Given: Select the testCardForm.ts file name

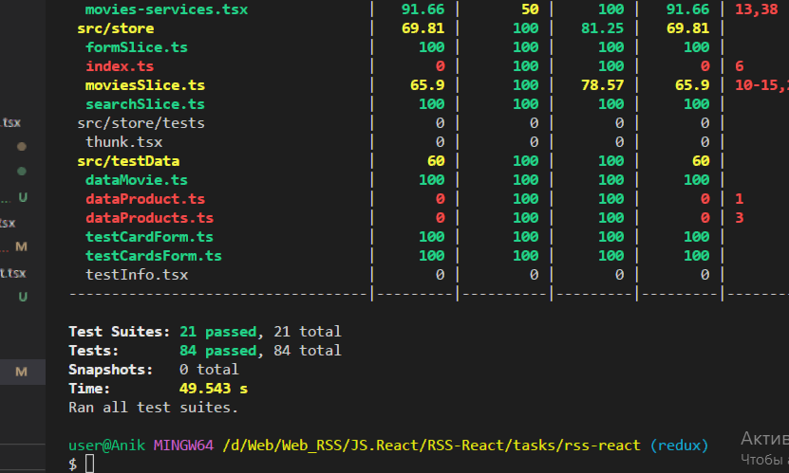Looking at the screenshot, I should pyautogui.click(x=149, y=237).
